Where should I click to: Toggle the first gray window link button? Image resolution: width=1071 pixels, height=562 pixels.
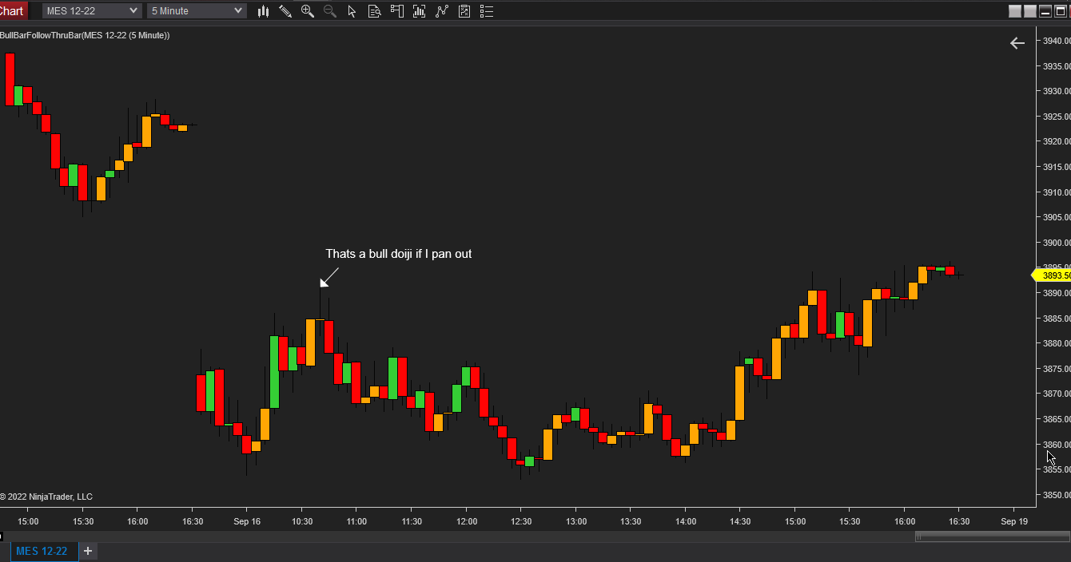coord(1015,11)
